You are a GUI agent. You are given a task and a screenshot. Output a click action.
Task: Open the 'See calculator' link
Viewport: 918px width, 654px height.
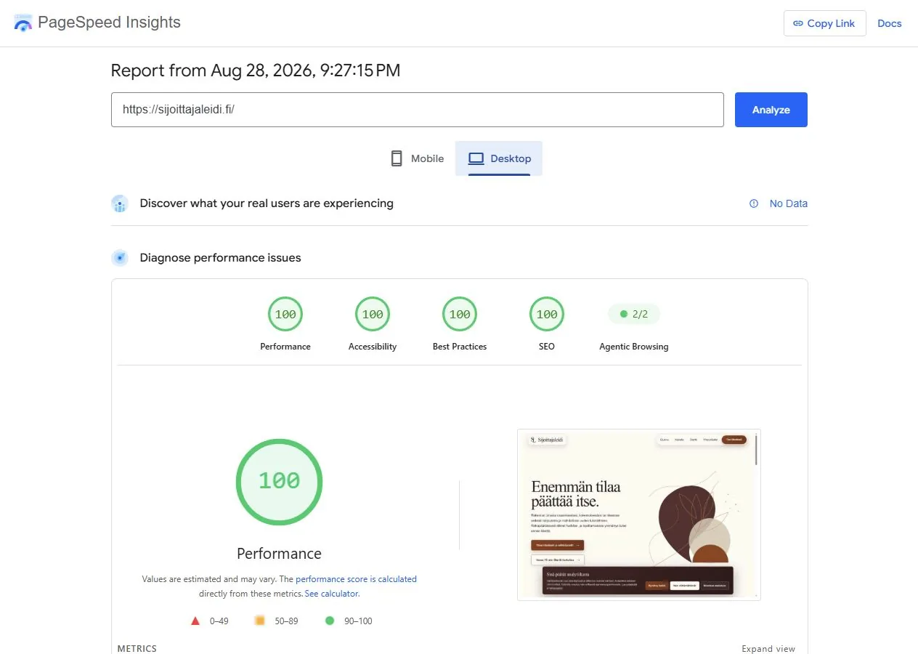[x=331, y=594]
